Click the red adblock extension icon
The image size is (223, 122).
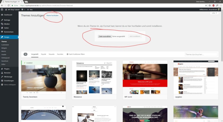[213, 5]
